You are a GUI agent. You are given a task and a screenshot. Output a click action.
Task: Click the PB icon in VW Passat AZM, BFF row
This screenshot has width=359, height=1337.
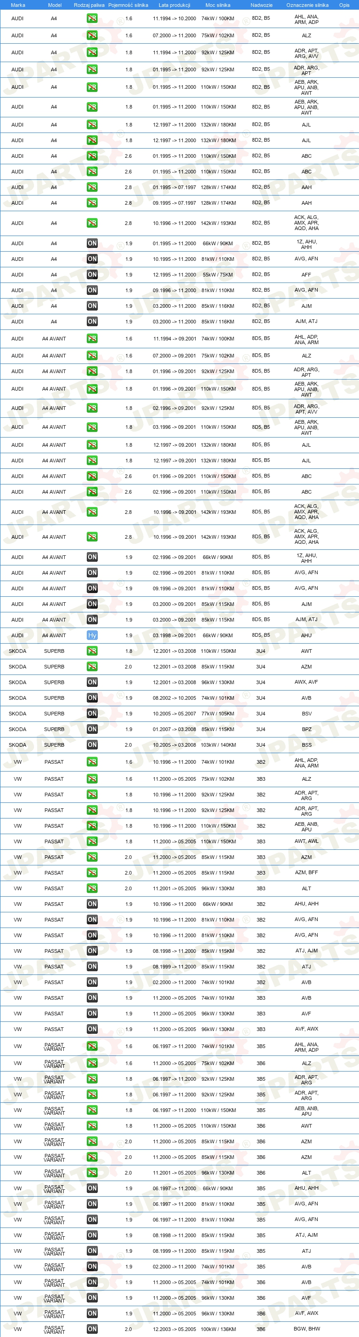coord(92,872)
